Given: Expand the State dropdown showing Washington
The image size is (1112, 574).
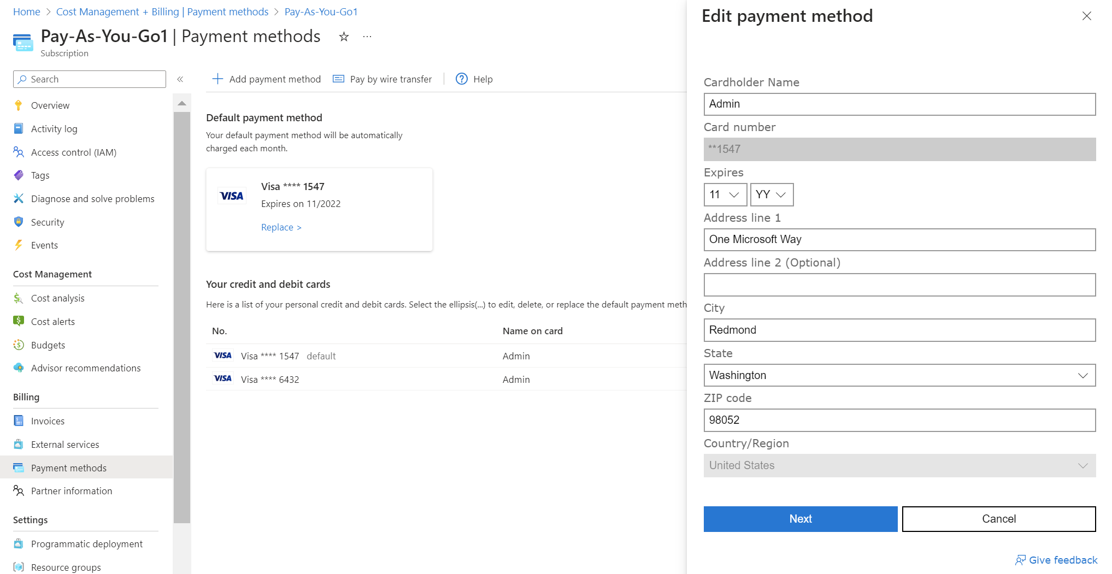Looking at the screenshot, I should point(899,375).
